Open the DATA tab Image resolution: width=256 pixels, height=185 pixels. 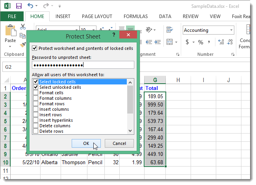click(165, 16)
